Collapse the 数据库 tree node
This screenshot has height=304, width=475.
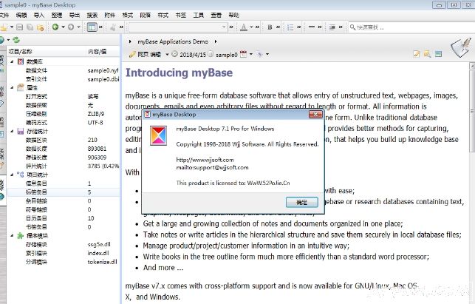tap(12, 61)
